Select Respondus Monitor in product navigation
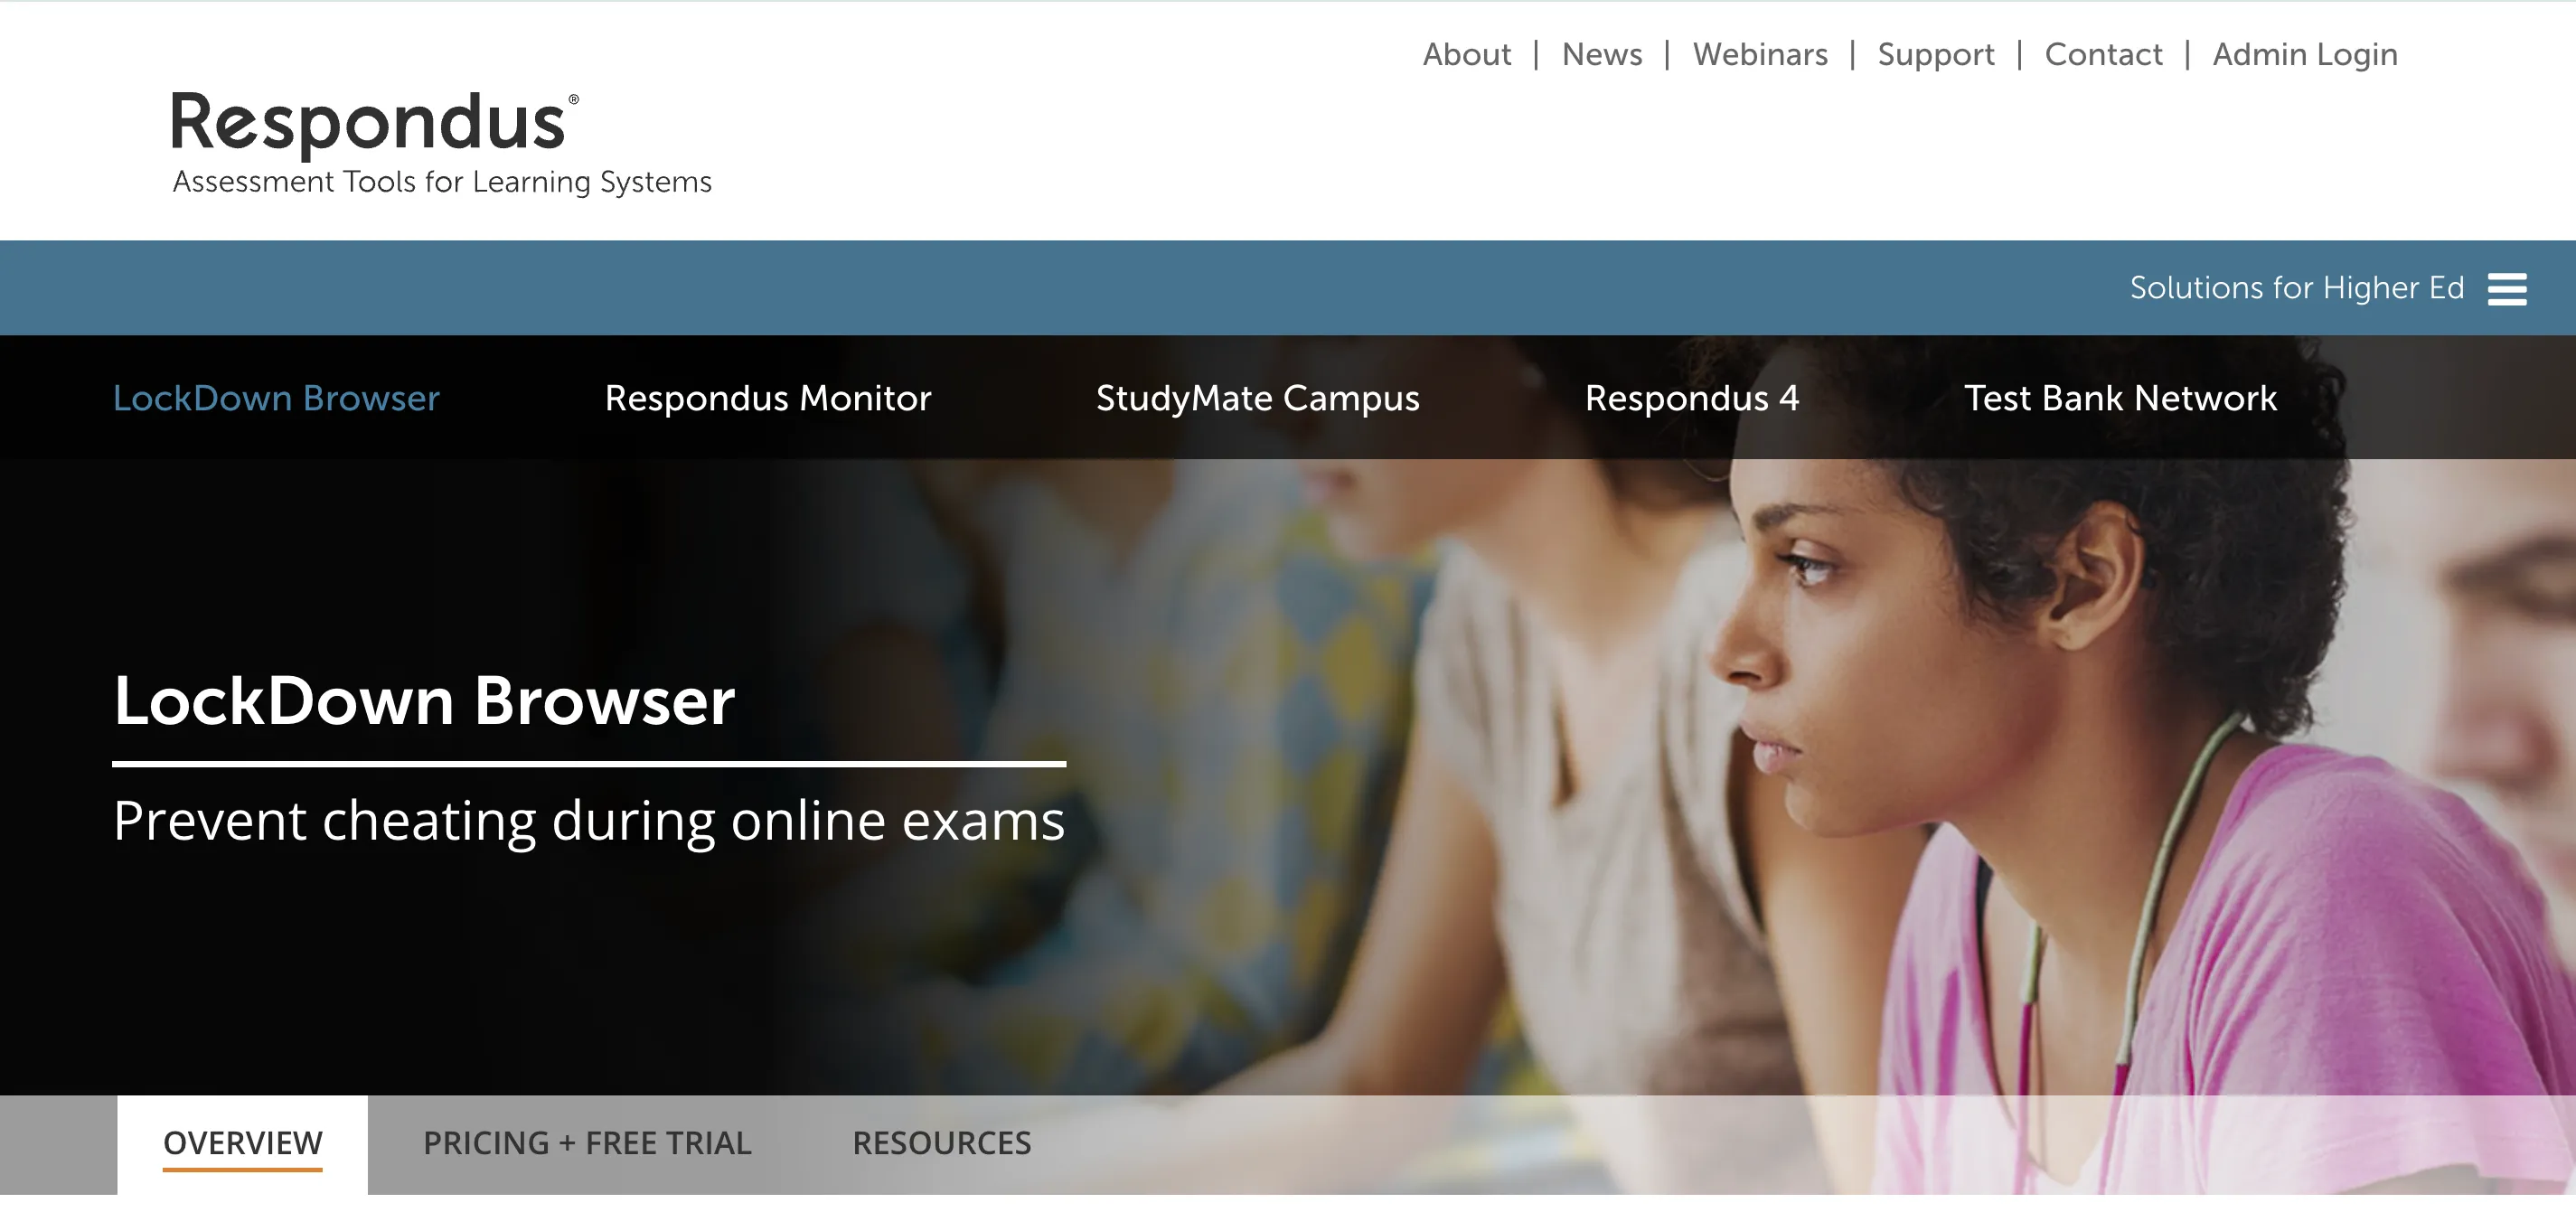Viewport: 2576px width, 1231px height. tap(767, 398)
